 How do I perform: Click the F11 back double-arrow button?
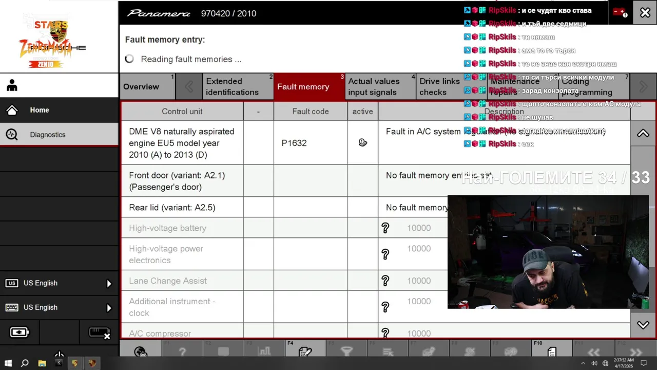click(593, 349)
